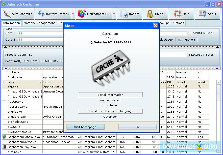Click the Core 2 CPU usage bar
Viewport: 223px width, 155px height.
click(x=40, y=40)
